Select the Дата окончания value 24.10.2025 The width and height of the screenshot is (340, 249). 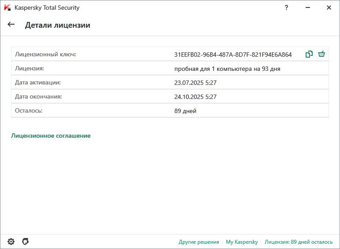tap(196, 97)
